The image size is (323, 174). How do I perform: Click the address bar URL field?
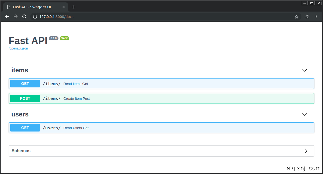(x=162, y=17)
